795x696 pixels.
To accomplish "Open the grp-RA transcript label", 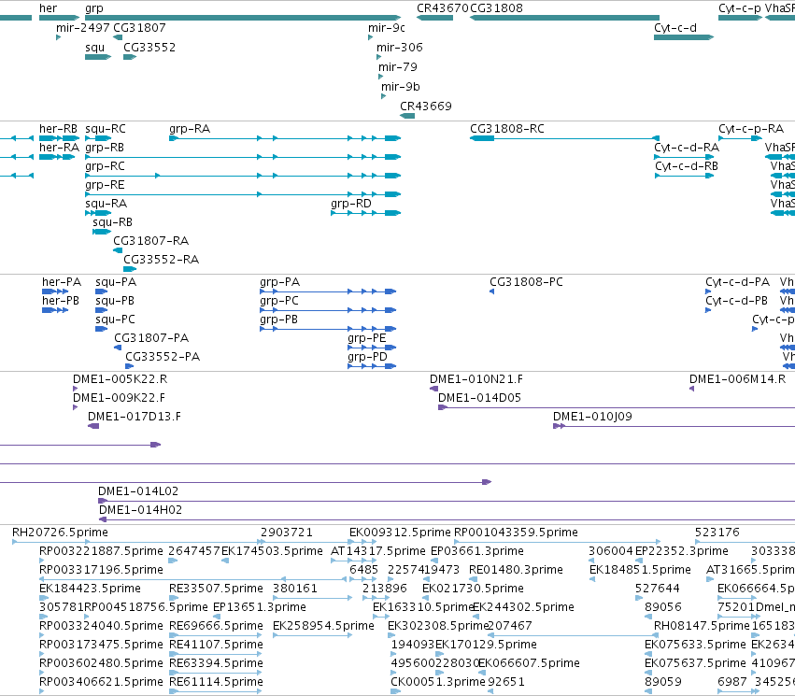I will tap(190, 129).
